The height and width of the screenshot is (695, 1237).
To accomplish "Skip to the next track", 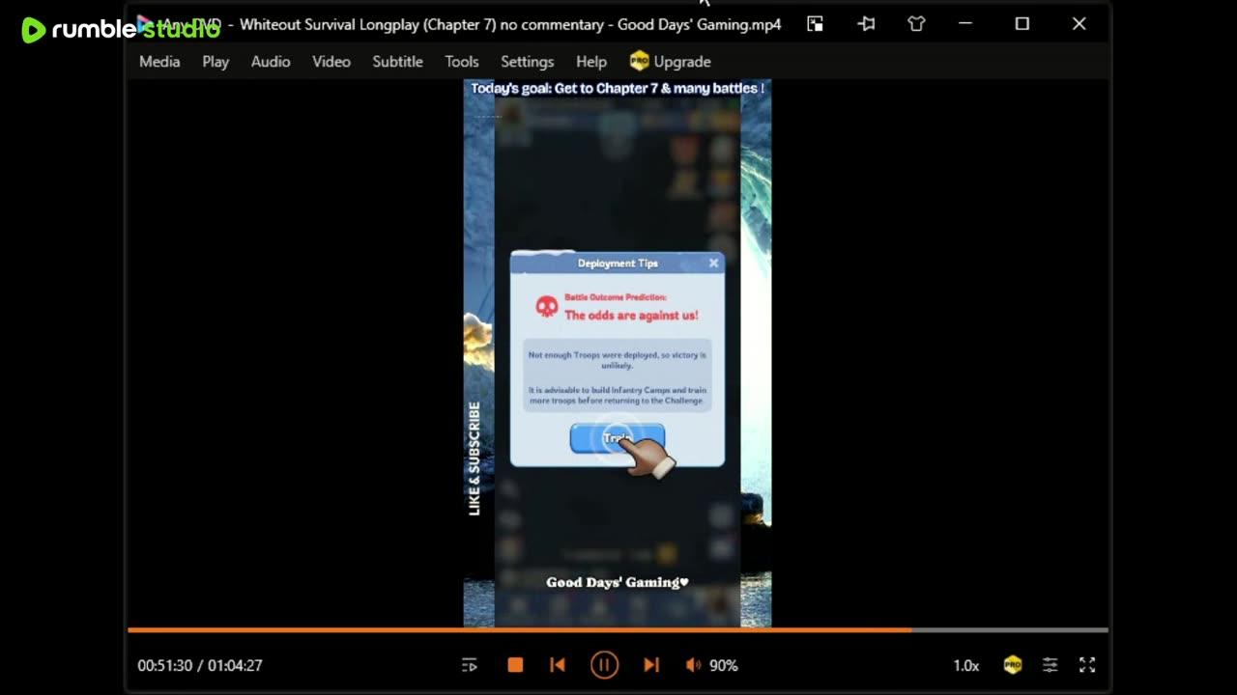I will click(651, 665).
